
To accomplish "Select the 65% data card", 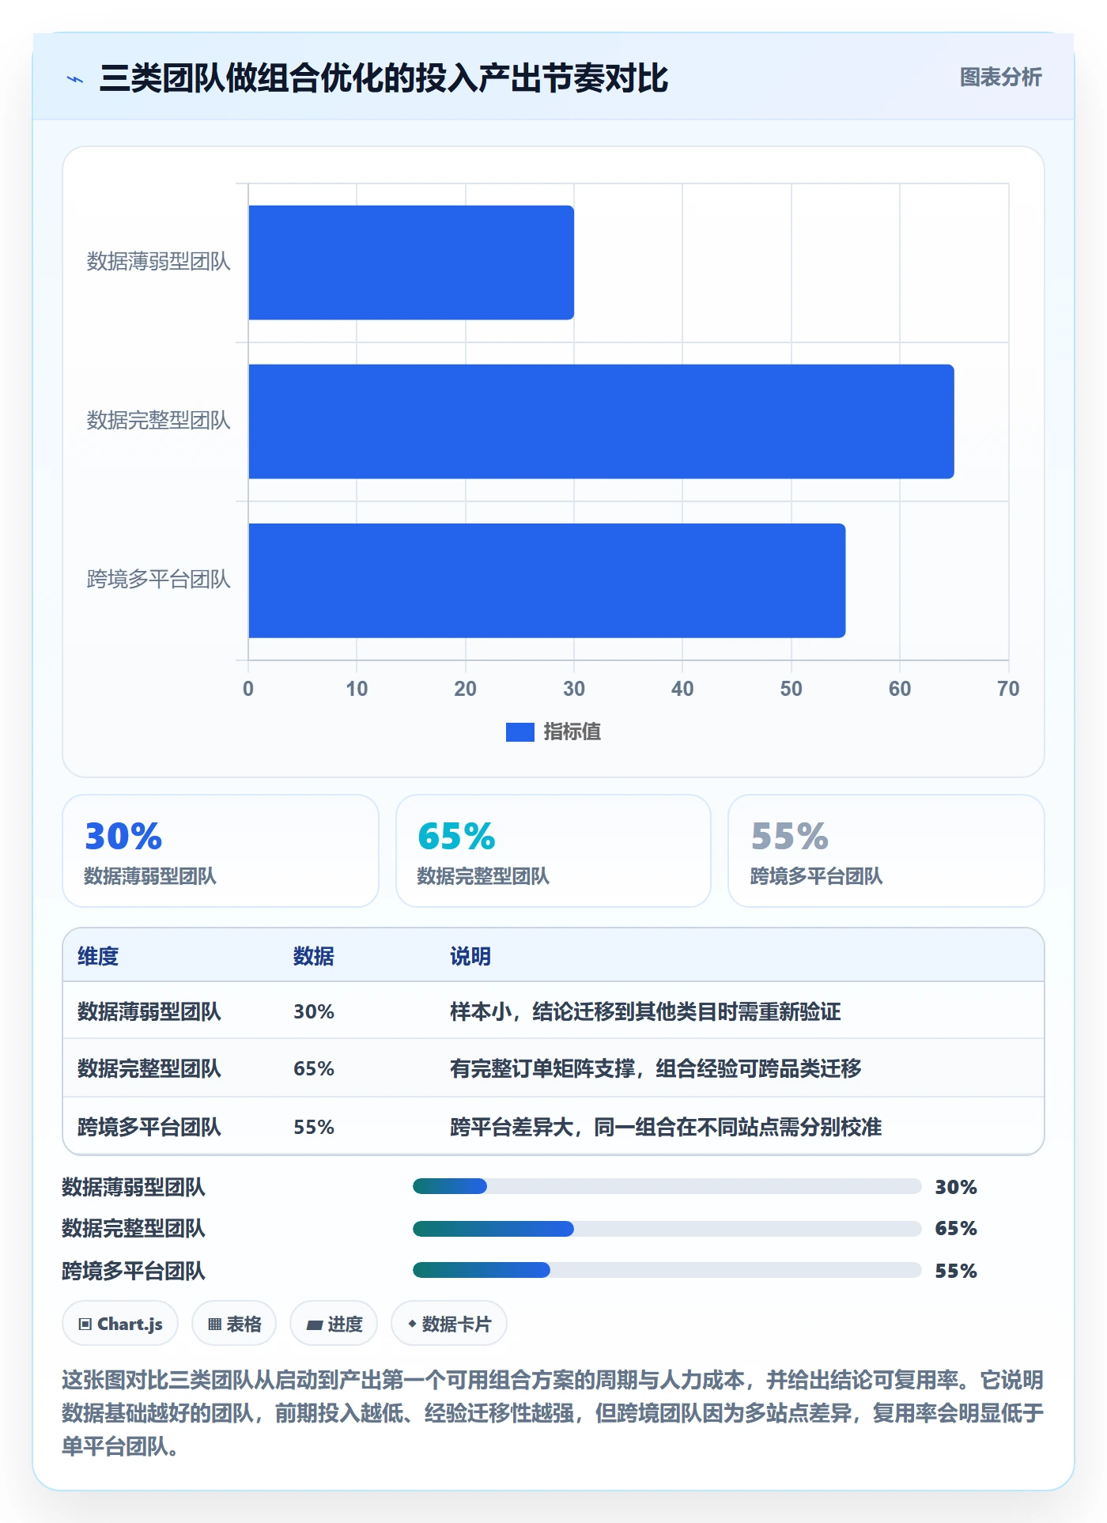I will [553, 851].
